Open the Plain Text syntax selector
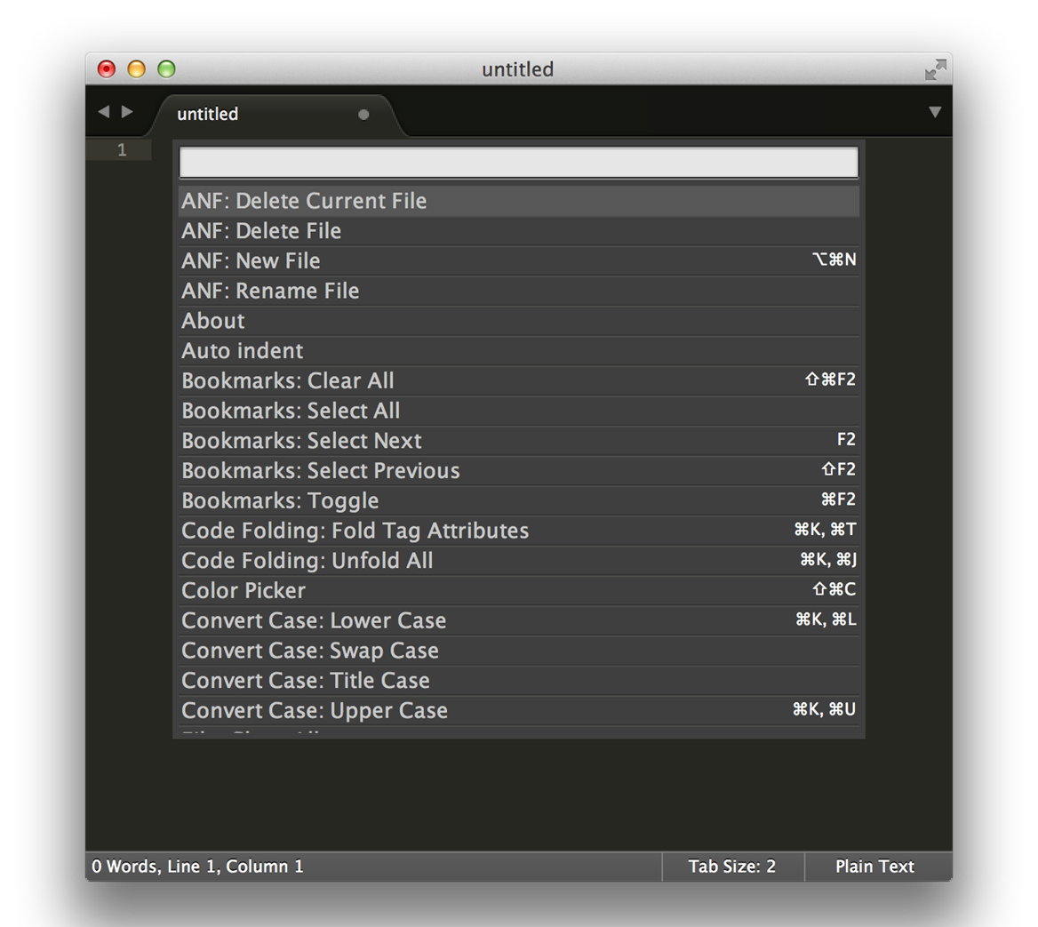The width and height of the screenshot is (1038, 927). click(x=874, y=867)
